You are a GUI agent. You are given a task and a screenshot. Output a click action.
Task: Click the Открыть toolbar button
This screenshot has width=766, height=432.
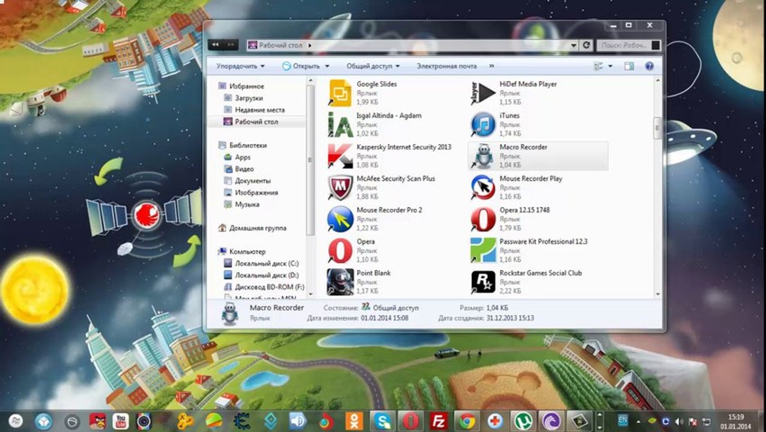[300, 66]
